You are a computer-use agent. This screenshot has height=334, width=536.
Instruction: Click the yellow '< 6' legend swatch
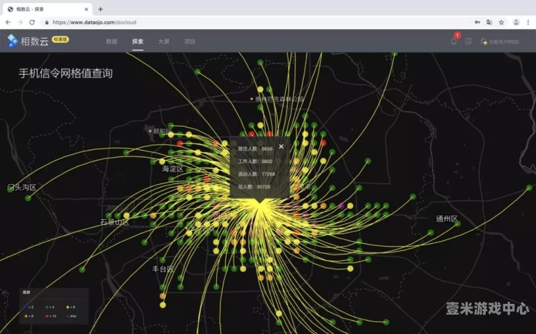pyautogui.click(x=68, y=307)
